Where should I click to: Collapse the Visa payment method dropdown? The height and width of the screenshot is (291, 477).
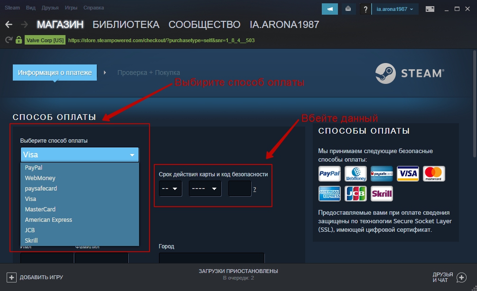click(x=80, y=155)
